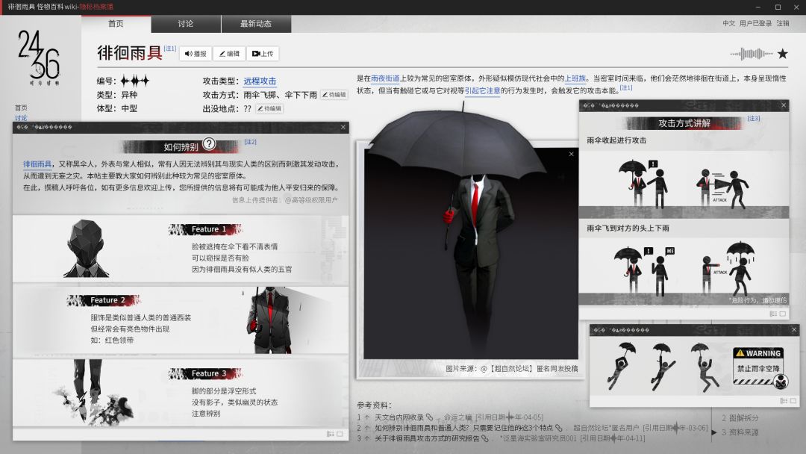Switch WARNING panel to list view icon
The width and height of the screenshot is (806, 454).
click(x=784, y=400)
